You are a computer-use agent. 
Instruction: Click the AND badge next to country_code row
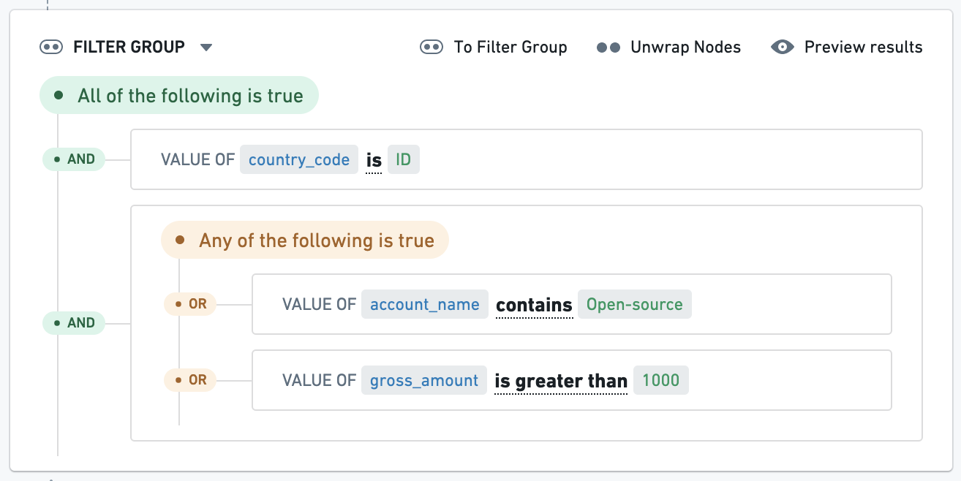(x=74, y=159)
